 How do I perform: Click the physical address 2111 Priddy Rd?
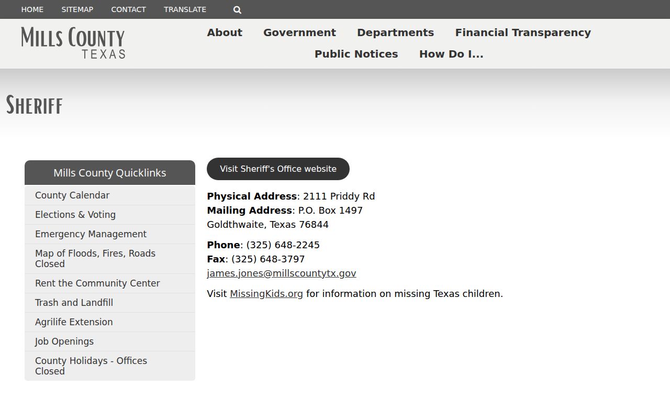pos(339,196)
